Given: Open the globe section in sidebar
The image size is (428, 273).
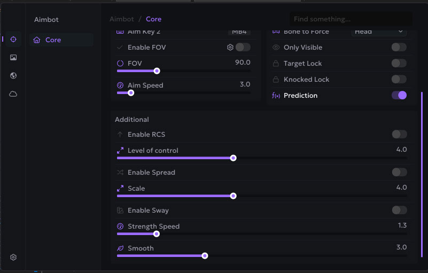Looking at the screenshot, I should (x=13, y=76).
